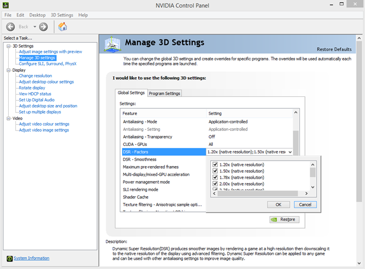Click the System Information icon
The width and height of the screenshot is (365, 269).
click(x=9, y=258)
